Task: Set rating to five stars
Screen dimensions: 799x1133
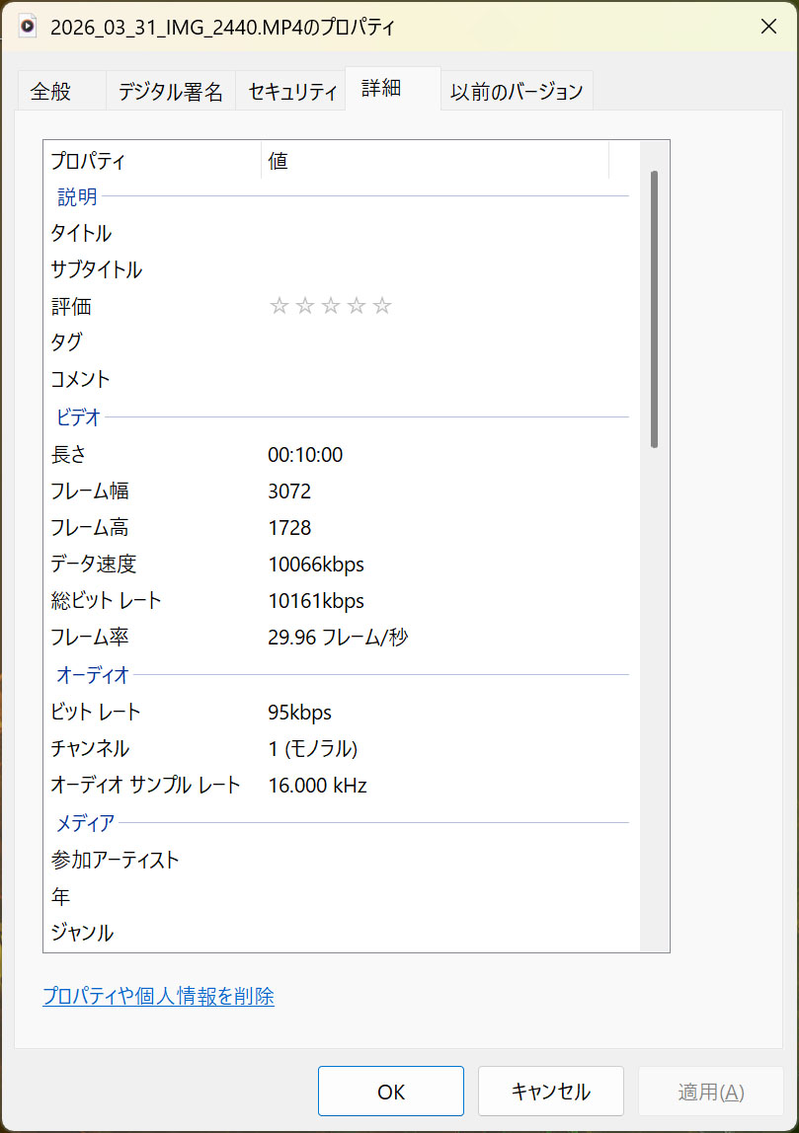Action: click(382, 307)
